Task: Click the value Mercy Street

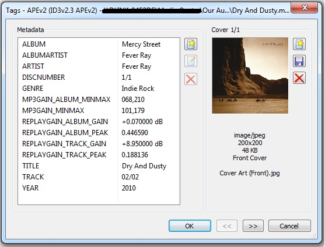Action: pos(141,44)
